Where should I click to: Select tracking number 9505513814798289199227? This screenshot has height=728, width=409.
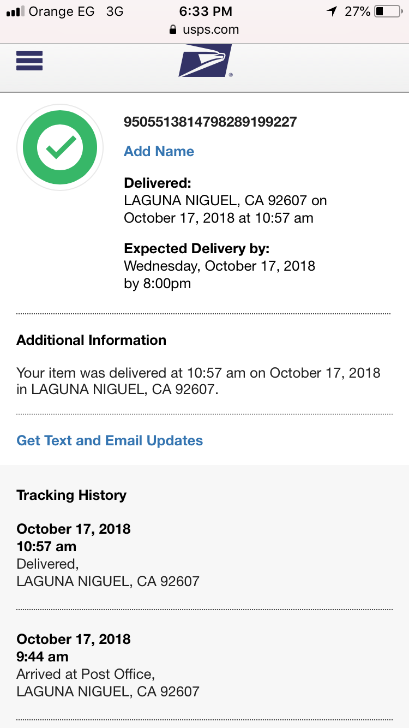pyautogui.click(x=210, y=122)
